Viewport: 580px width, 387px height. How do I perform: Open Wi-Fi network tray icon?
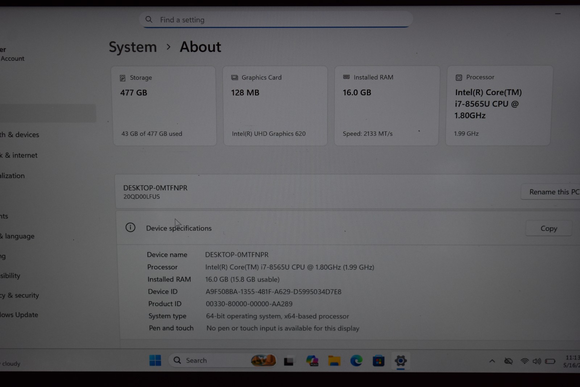pyautogui.click(x=524, y=361)
